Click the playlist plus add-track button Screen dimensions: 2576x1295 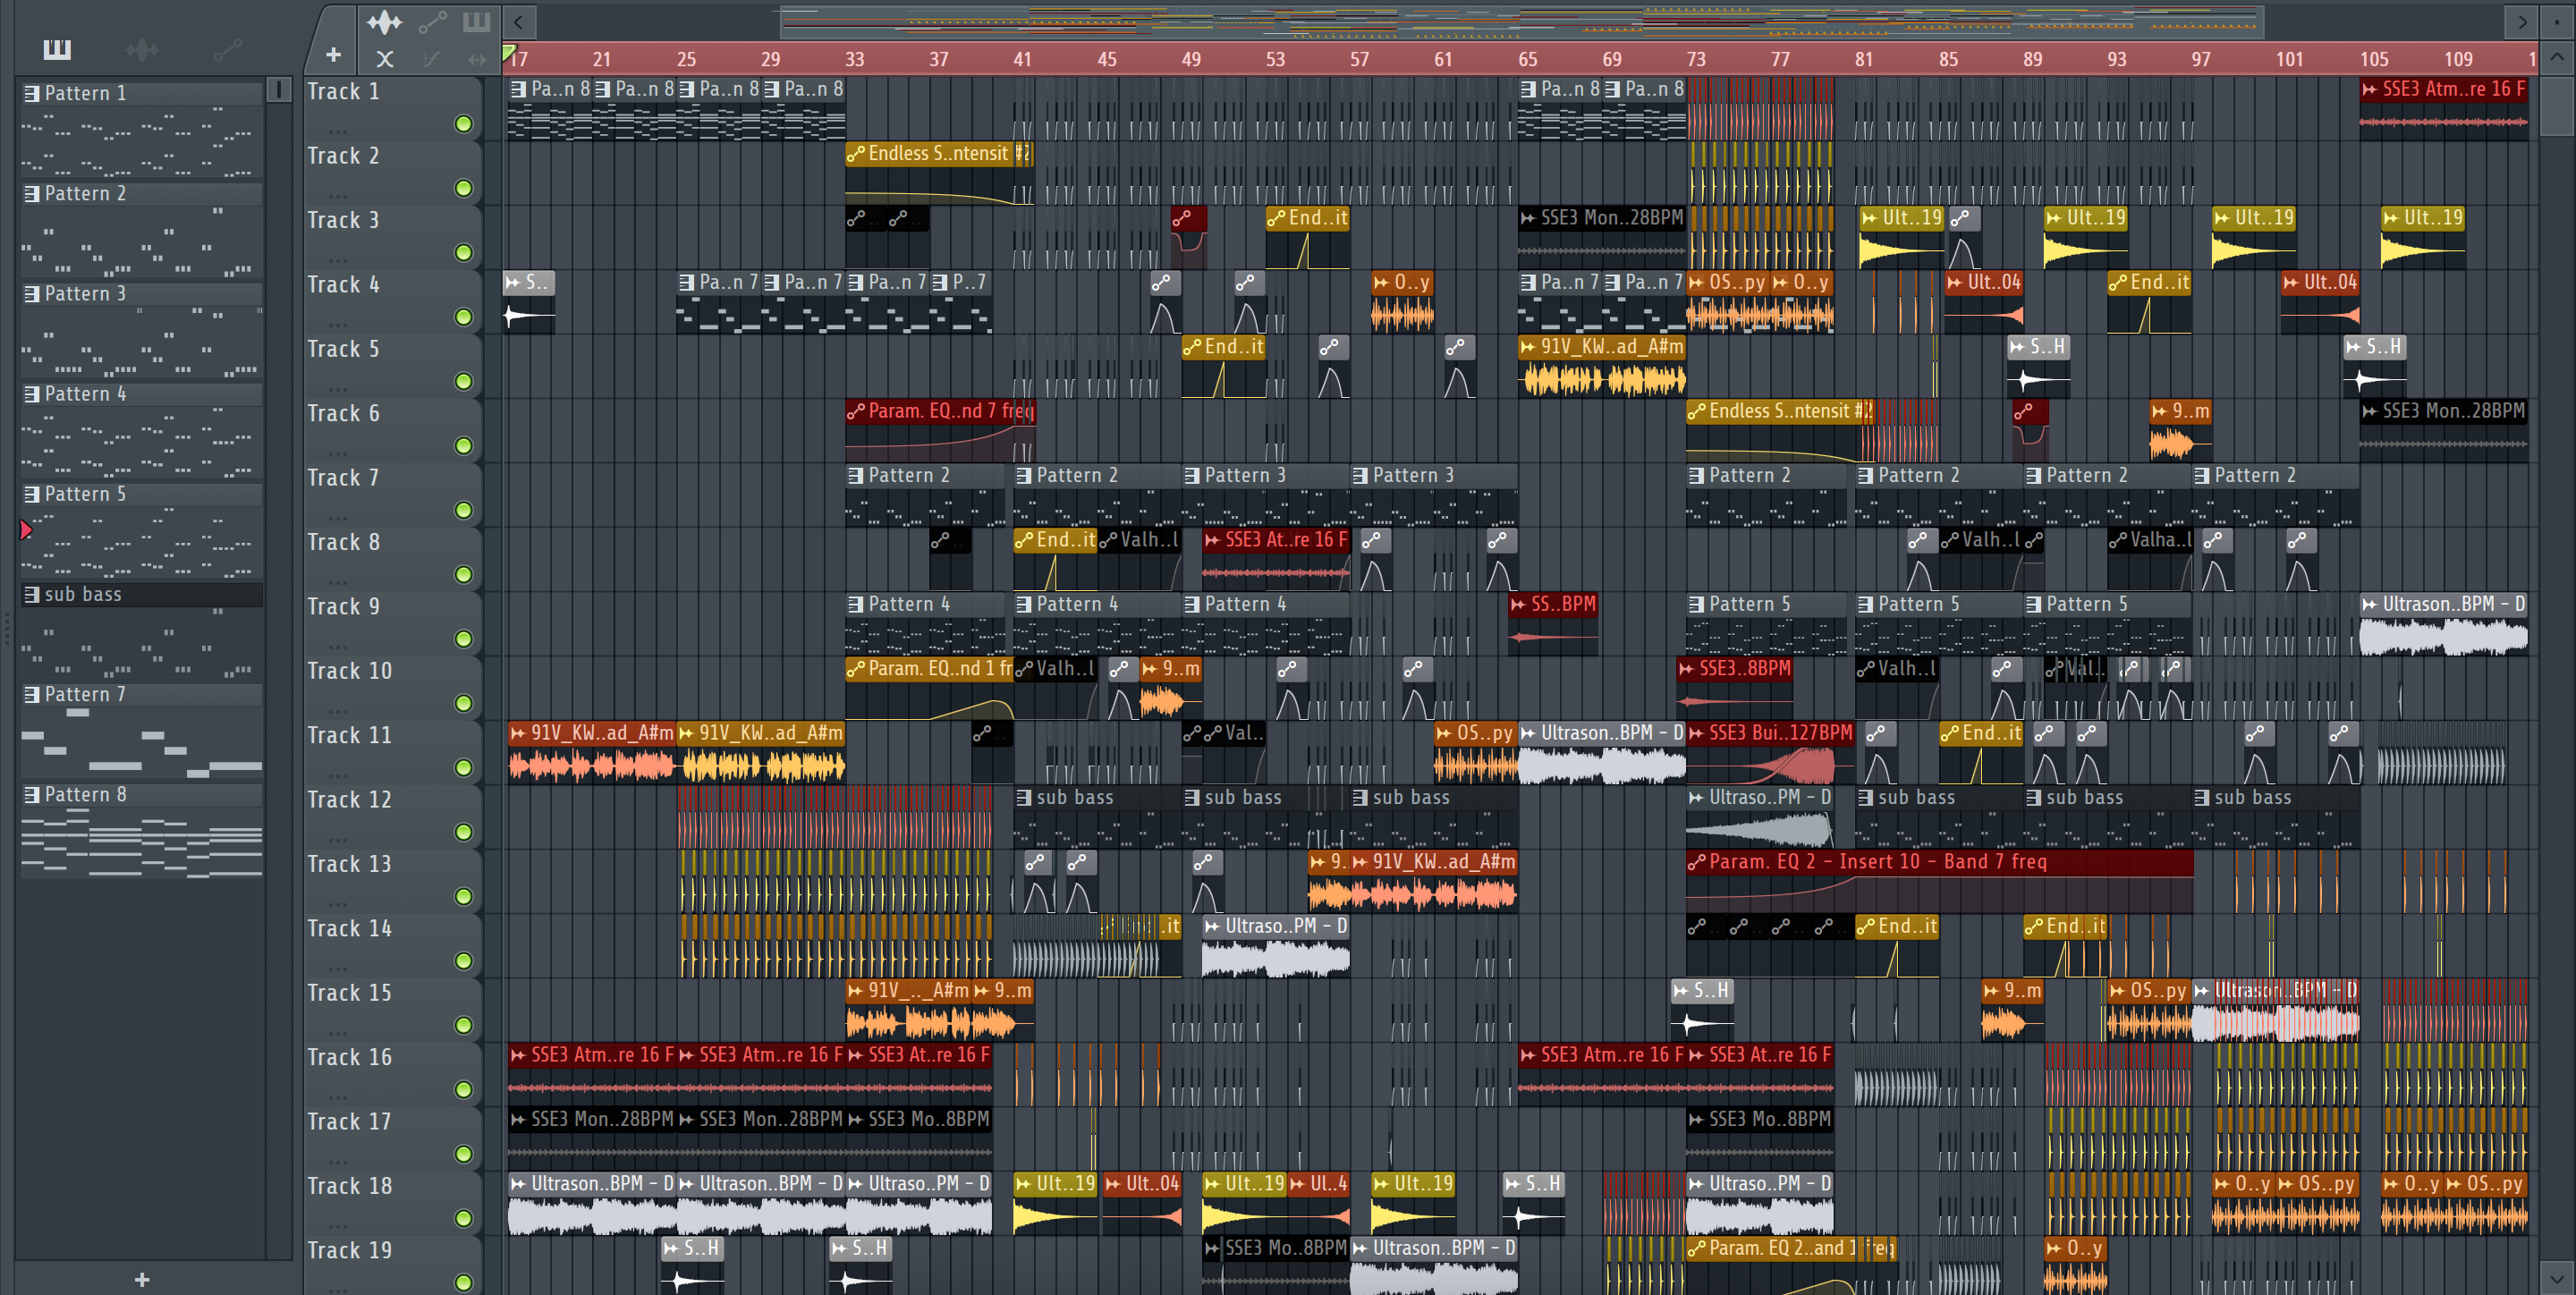coord(333,56)
